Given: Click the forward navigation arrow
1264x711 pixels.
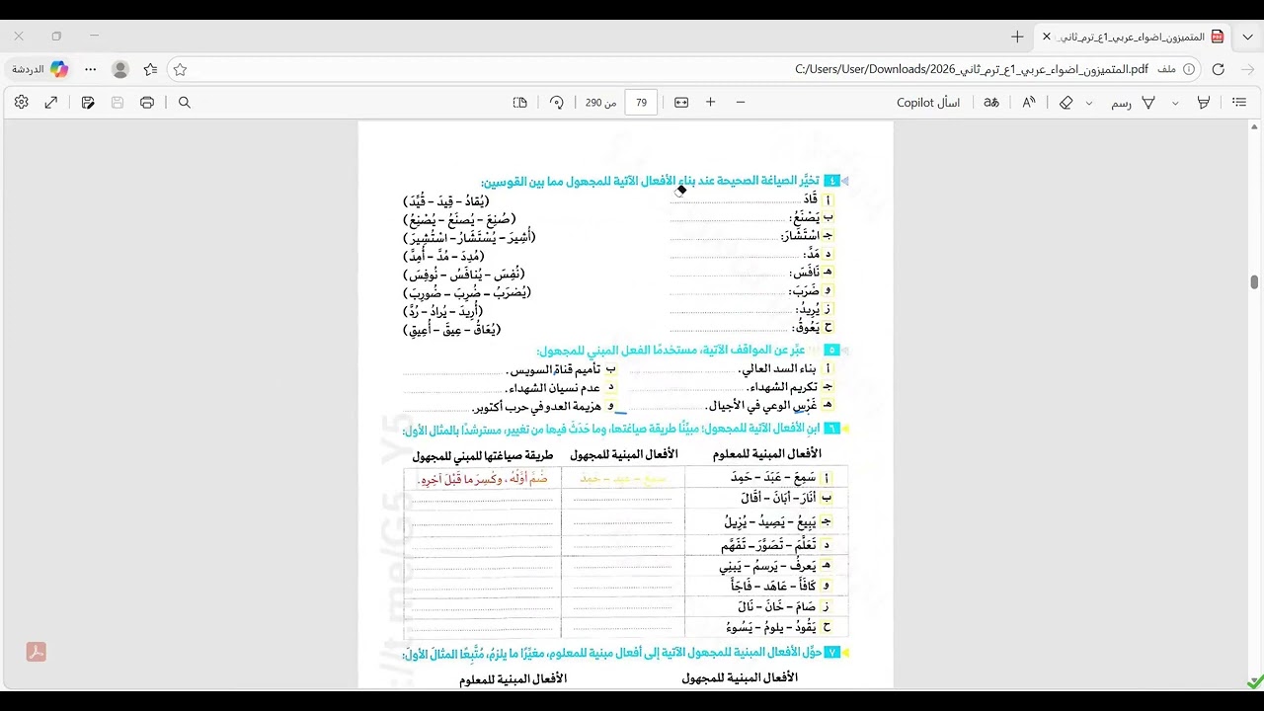Looking at the screenshot, I should (1247, 69).
